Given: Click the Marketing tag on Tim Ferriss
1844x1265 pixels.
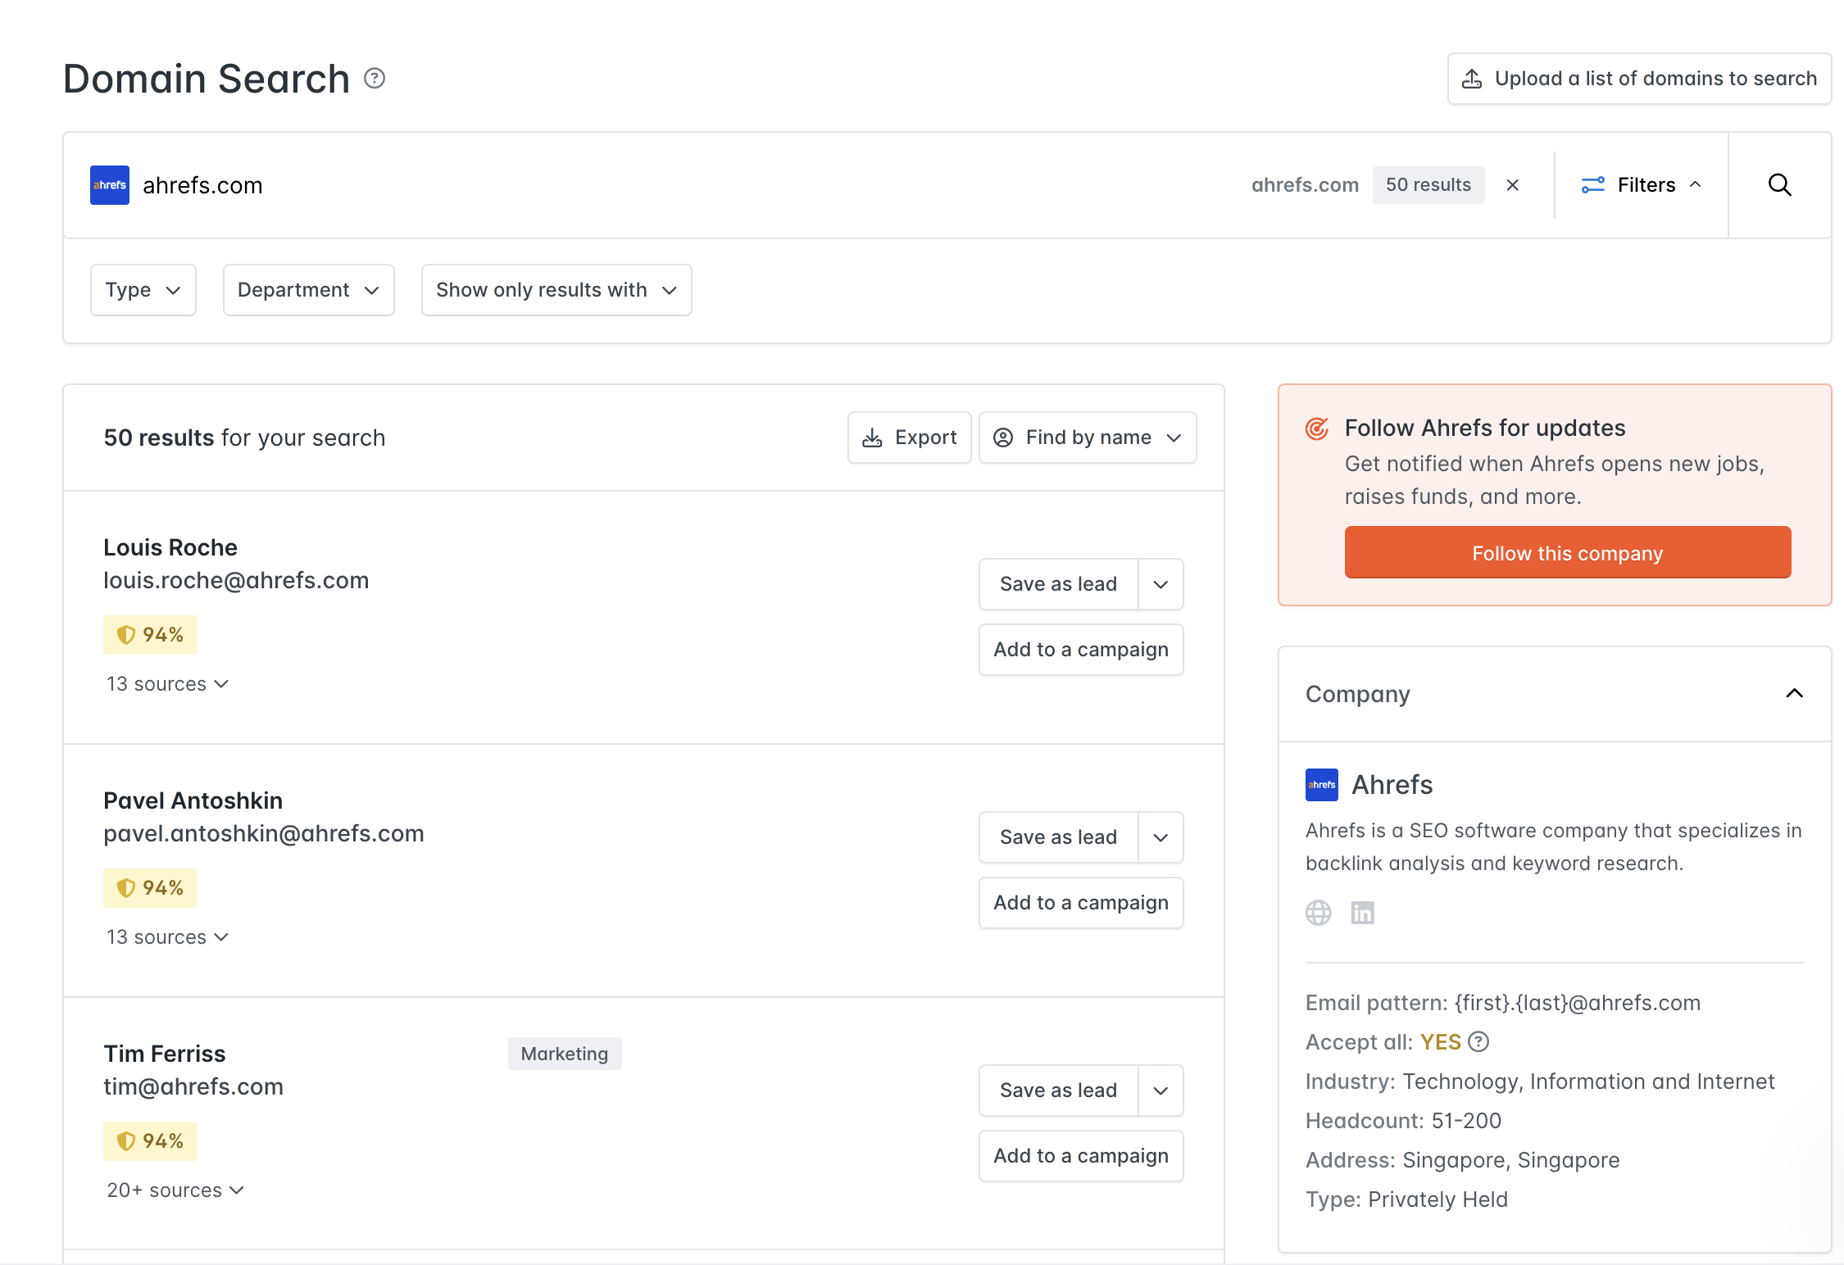Looking at the screenshot, I should point(565,1054).
